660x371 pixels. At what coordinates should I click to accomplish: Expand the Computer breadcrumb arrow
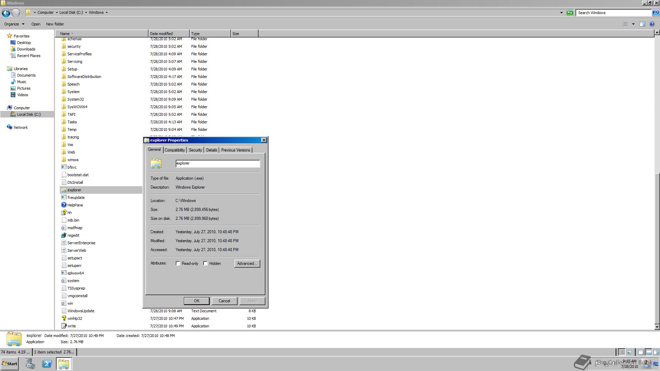[x=57, y=12]
